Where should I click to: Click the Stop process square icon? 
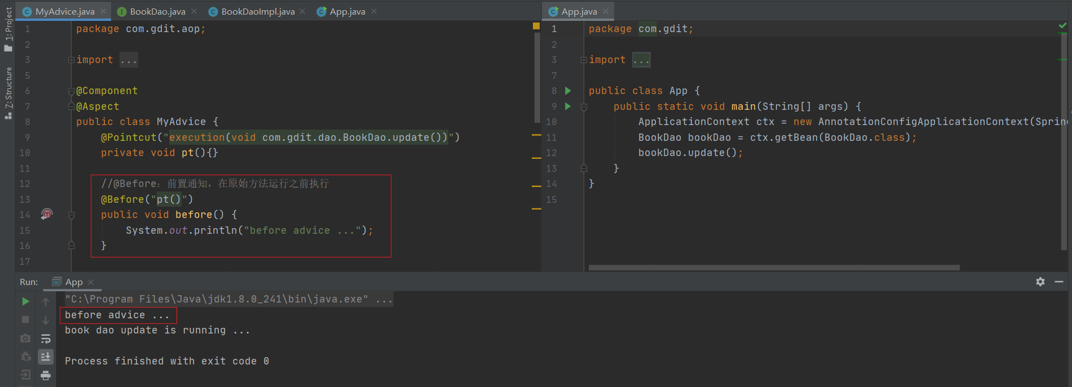click(x=25, y=319)
